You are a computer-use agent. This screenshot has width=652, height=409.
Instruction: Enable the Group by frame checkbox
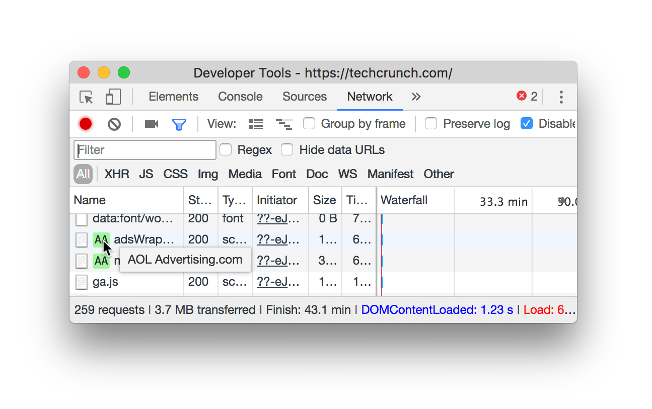[x=309, y=124]
